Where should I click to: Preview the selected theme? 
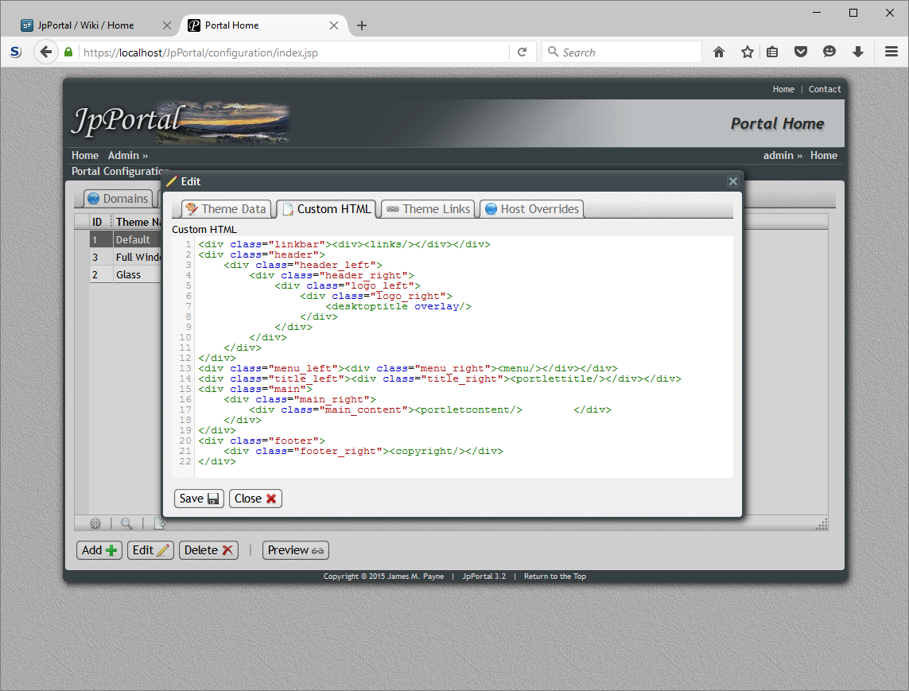295,549
